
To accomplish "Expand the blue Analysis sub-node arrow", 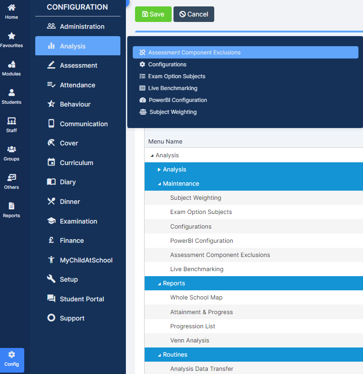I will [x=159, y=170].
